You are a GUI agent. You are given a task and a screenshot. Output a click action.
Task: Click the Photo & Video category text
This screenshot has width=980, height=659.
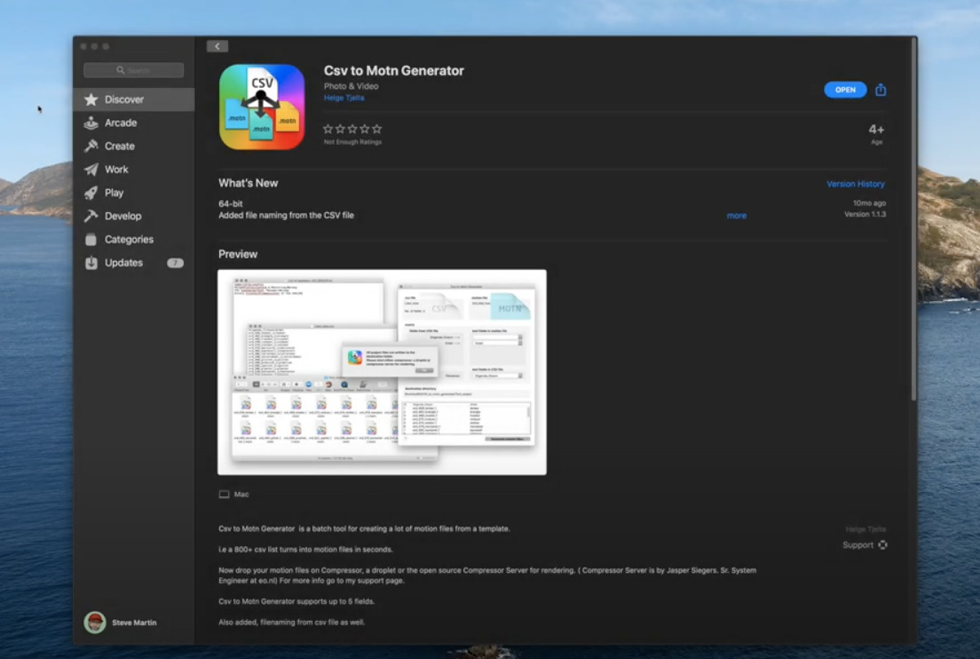coord(352,86)
